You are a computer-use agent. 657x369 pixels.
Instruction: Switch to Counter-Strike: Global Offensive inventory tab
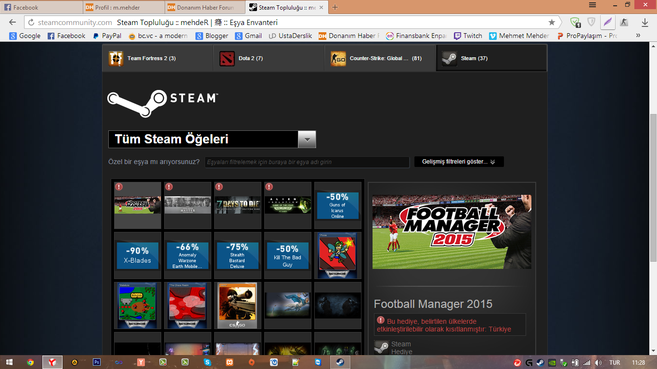click(380, 58)
